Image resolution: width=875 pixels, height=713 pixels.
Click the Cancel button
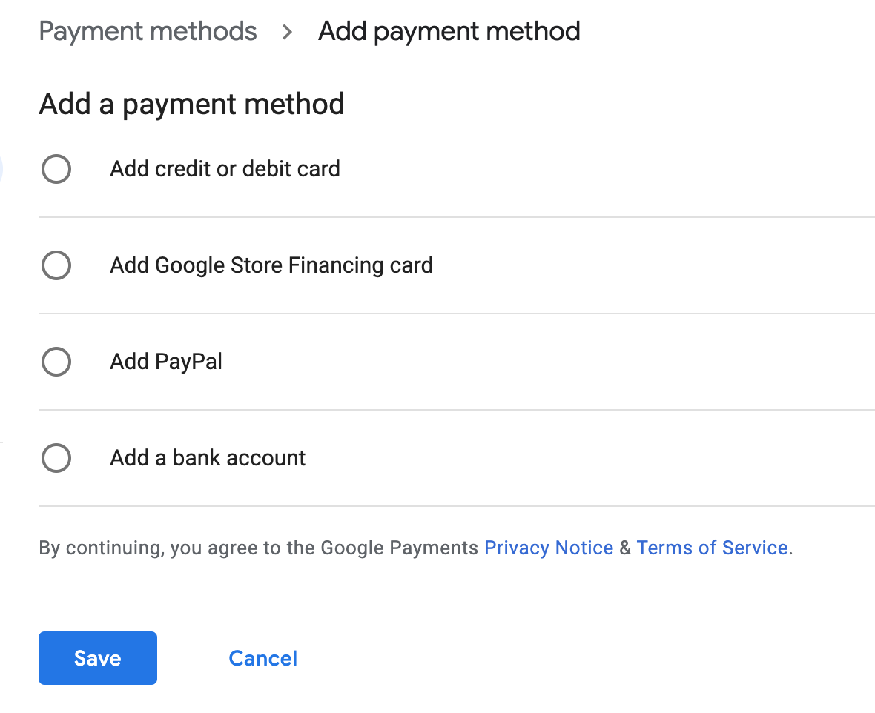[262, 658]
